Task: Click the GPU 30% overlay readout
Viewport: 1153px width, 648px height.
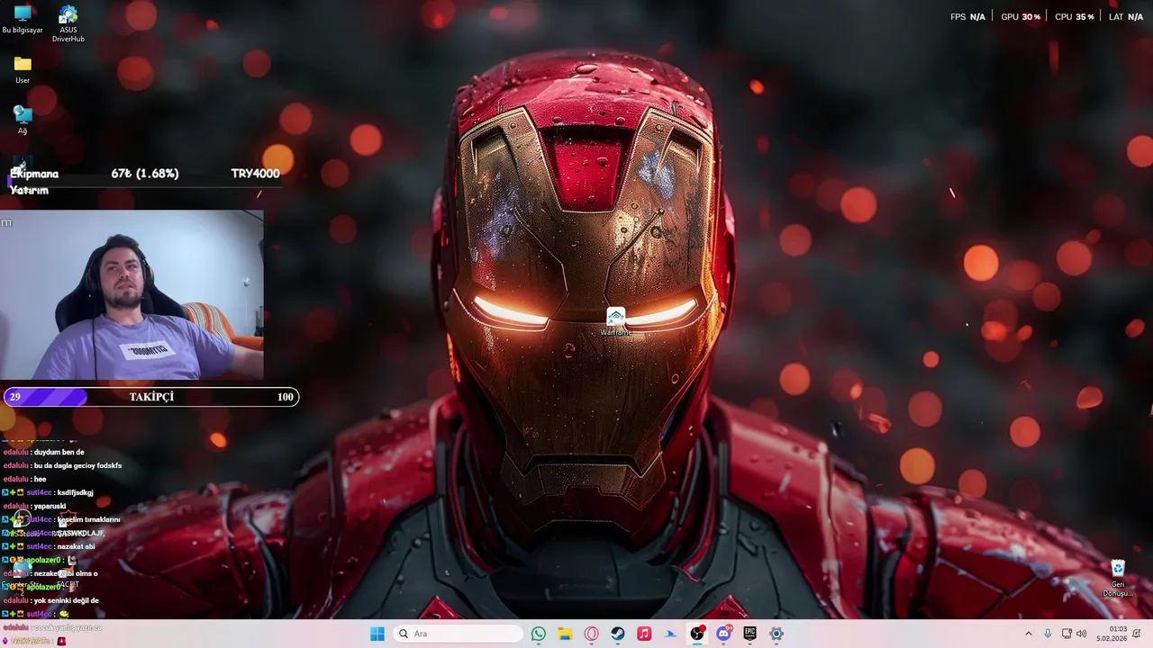Action: 1021,17
